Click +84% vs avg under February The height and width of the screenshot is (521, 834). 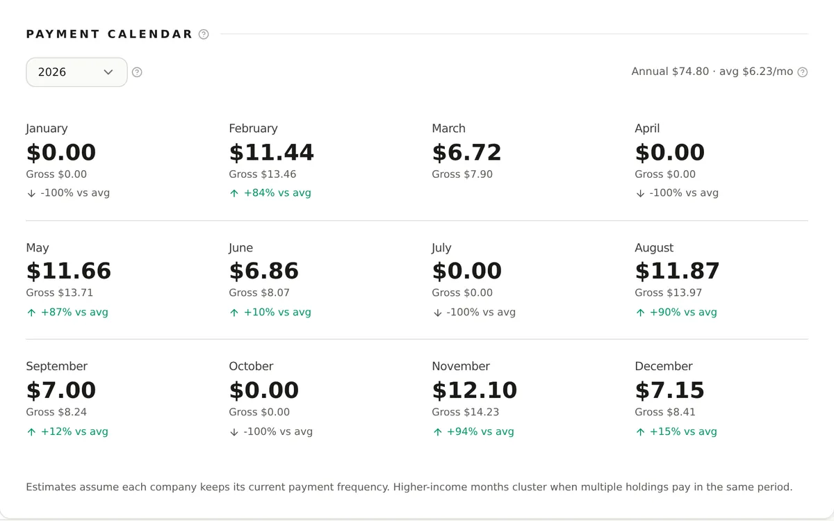click(270, 193)
